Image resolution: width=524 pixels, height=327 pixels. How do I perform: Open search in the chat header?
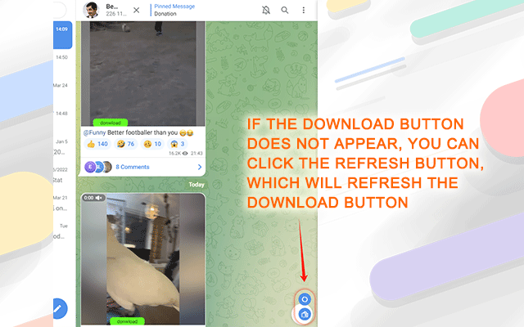pyautogui.click(x=285, y=10)
